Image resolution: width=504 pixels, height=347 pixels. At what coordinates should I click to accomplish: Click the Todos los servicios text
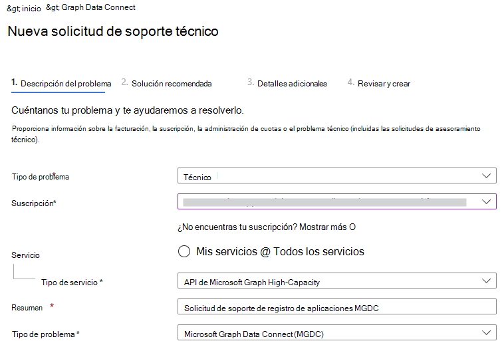point(318,251)
